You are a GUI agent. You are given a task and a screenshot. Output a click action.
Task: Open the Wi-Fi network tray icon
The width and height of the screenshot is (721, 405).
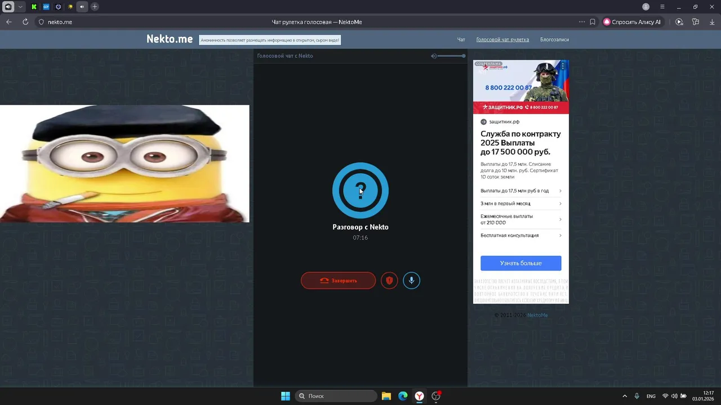(x=665, y=396)
